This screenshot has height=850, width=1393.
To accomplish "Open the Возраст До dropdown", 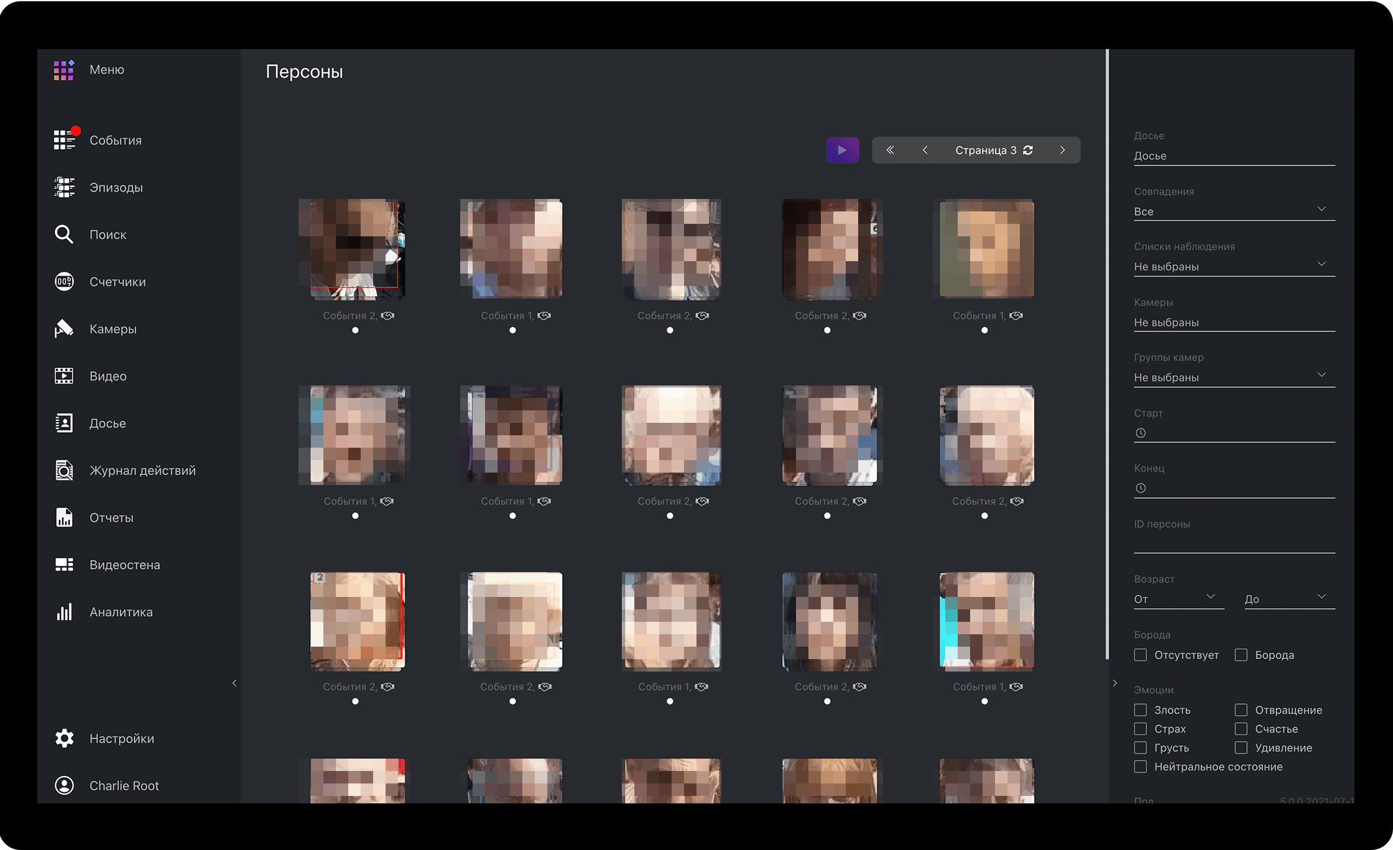I will pyautogui.click(x=1290, y=599).
